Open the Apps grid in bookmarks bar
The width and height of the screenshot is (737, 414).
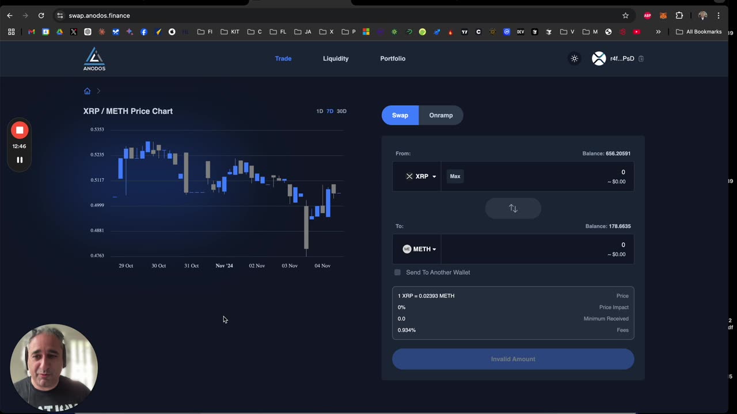pos(11,32)
